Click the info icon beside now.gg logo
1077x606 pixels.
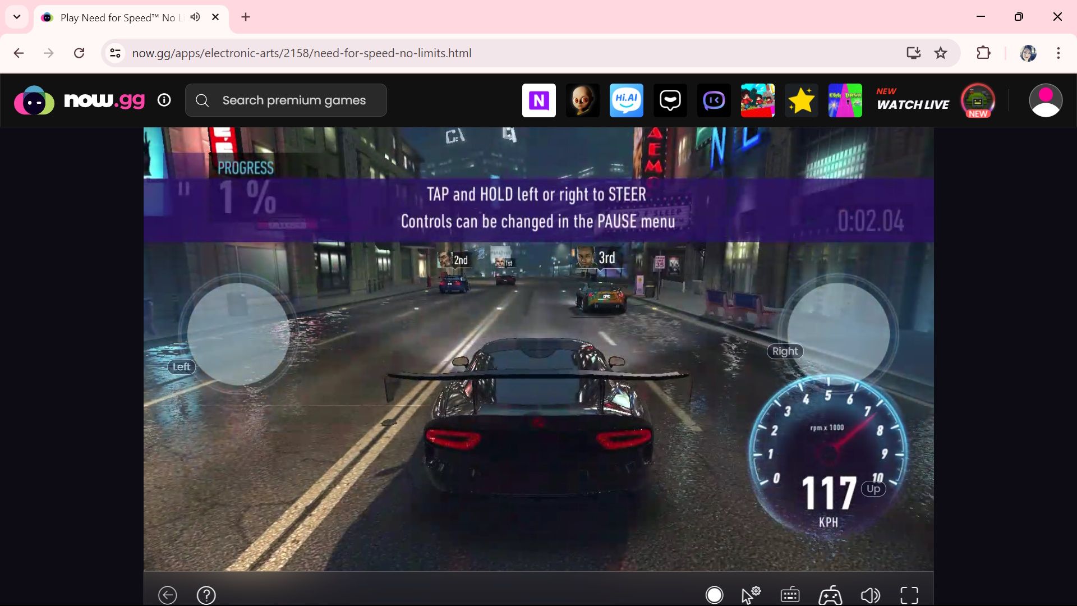click(x=164, y=100)
